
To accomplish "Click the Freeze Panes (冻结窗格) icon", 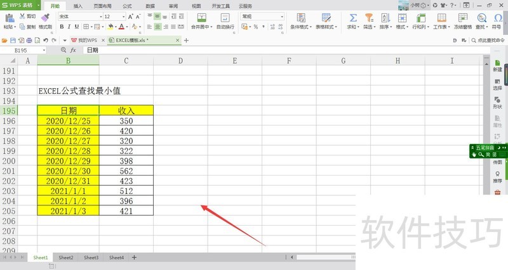I will click(463, 18).
